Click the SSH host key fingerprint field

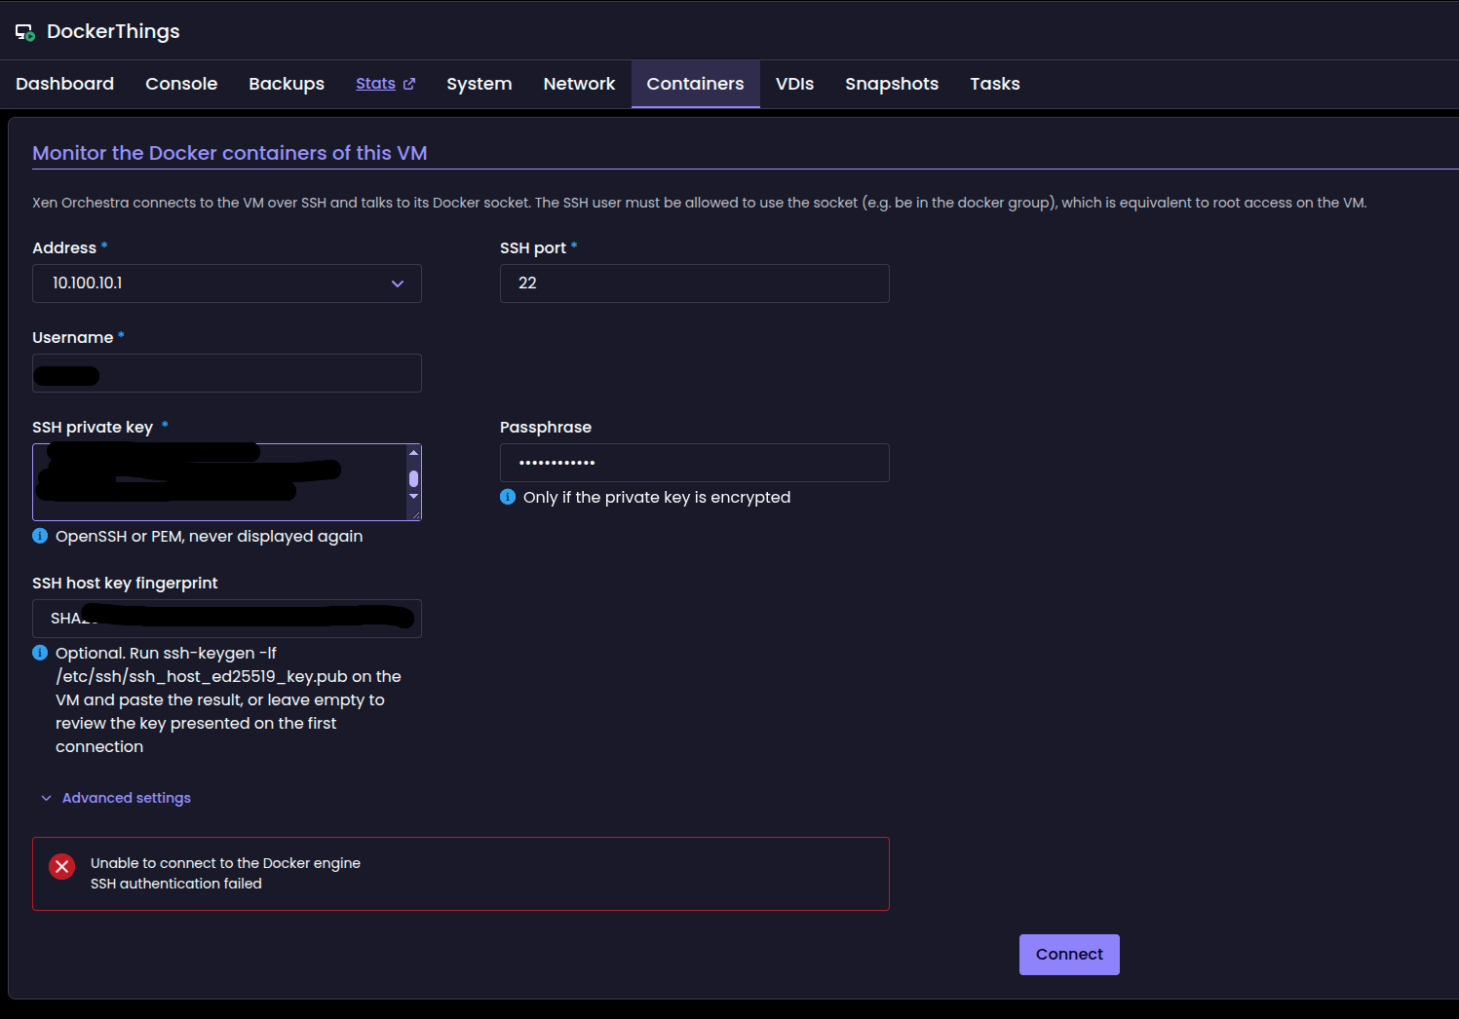coord(227,619)
